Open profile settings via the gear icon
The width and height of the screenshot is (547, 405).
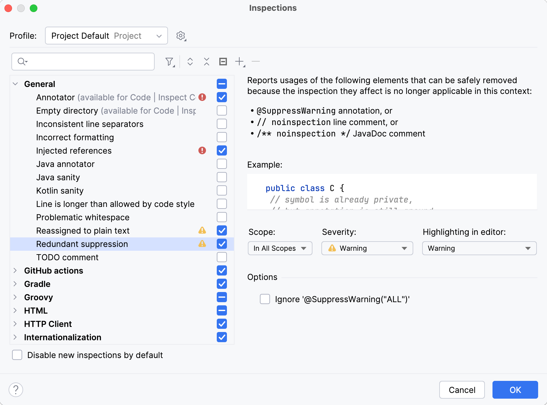point(181,36)
